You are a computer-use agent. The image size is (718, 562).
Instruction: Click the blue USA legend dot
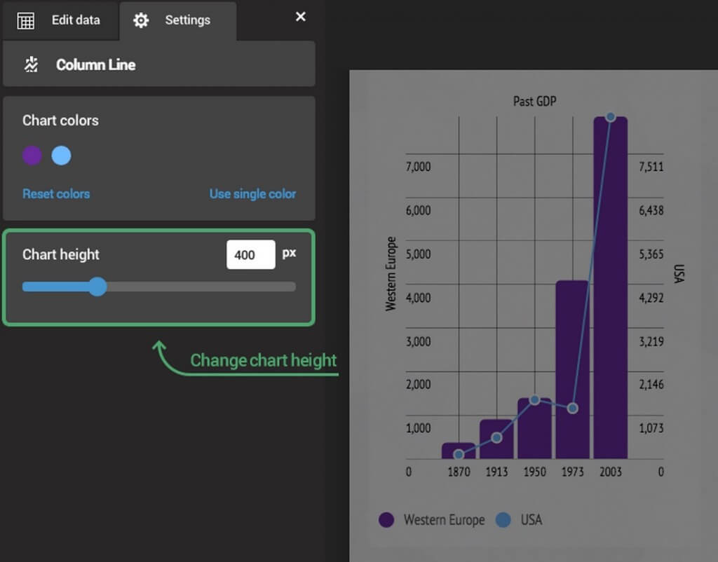pyautogui.click(x=503, y=520)
